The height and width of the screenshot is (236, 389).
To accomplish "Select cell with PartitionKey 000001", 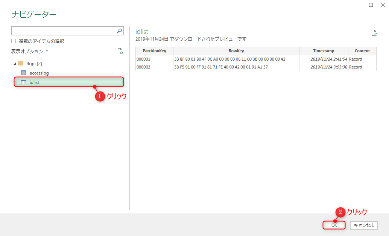I will [154, 59].
